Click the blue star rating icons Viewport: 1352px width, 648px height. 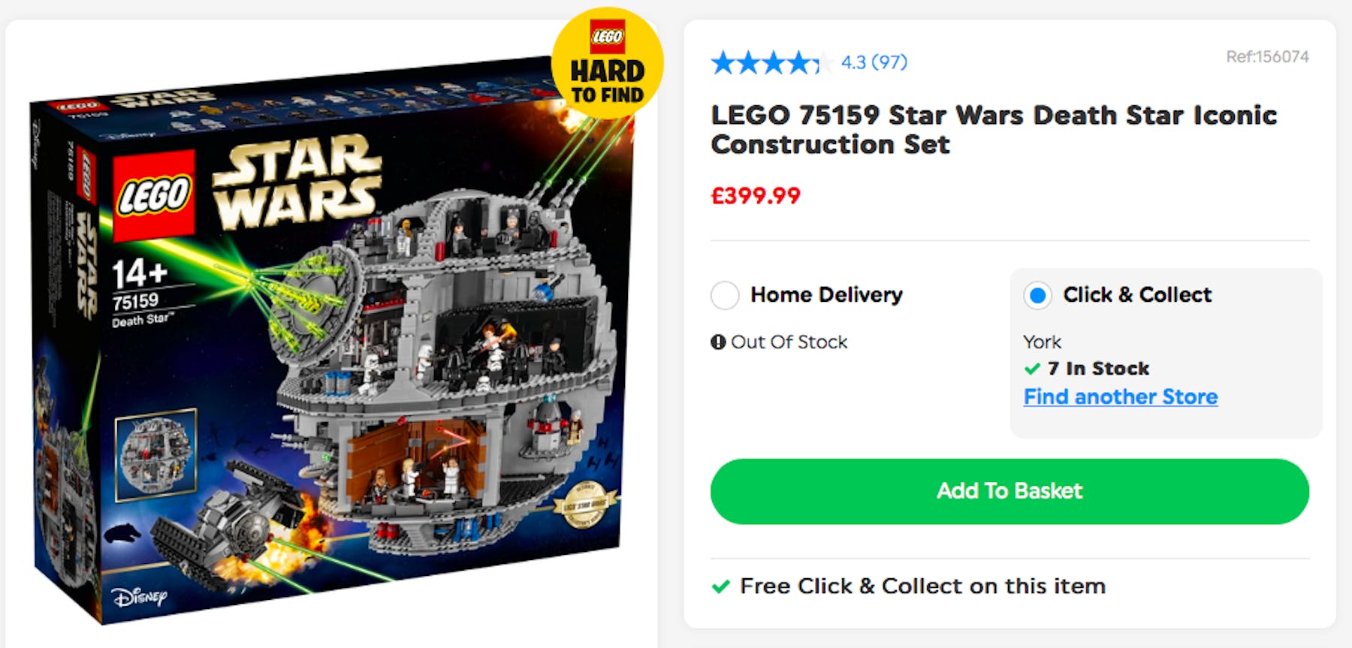point(771,62)
